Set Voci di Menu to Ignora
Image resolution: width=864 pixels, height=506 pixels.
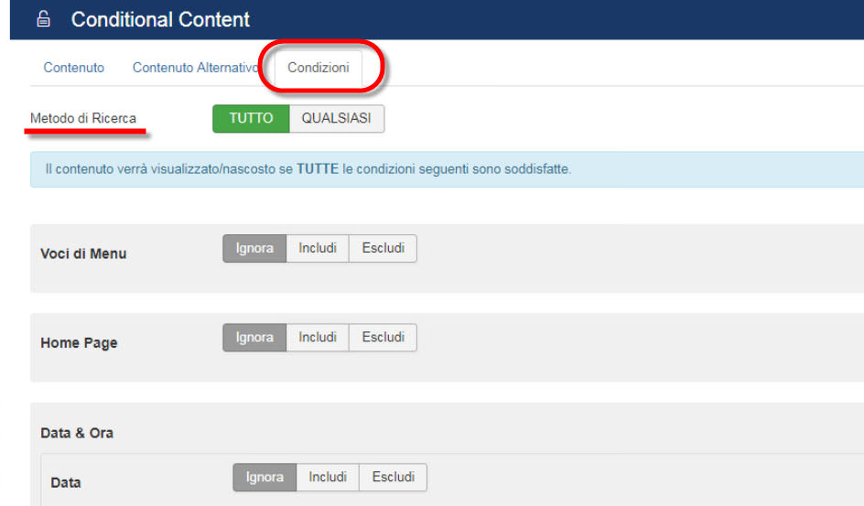point(254,249)
